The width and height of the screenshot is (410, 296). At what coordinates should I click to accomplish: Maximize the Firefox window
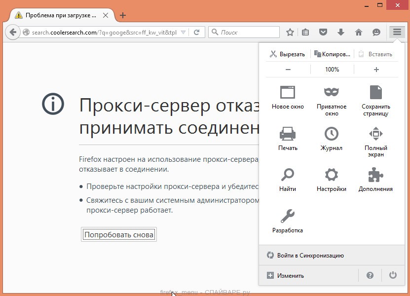point(380,5)
